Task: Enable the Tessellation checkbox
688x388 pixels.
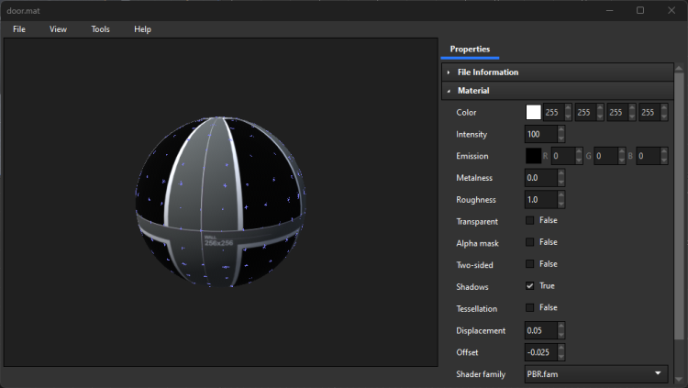Action: tap(530, 308)
